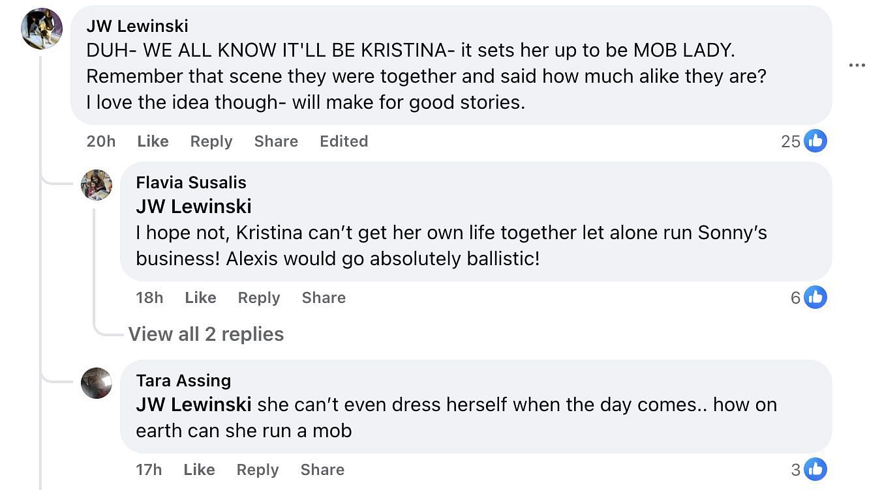Open Tara Assing's profile picture
The height and width of the screenshot is (490, 882).
click(x=97, y=382)
